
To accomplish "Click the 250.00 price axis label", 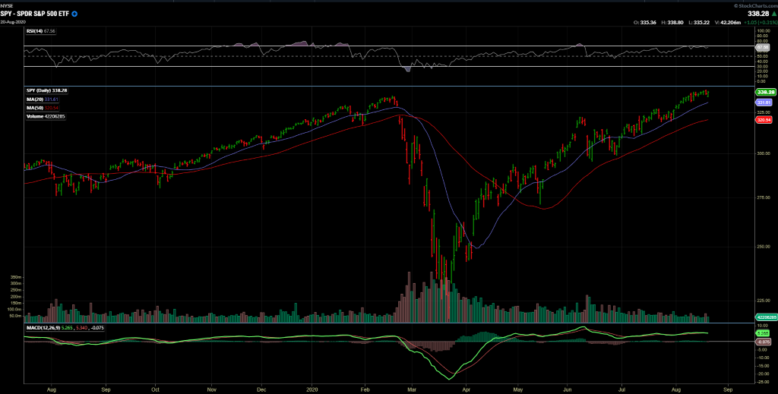I will 763,246.
